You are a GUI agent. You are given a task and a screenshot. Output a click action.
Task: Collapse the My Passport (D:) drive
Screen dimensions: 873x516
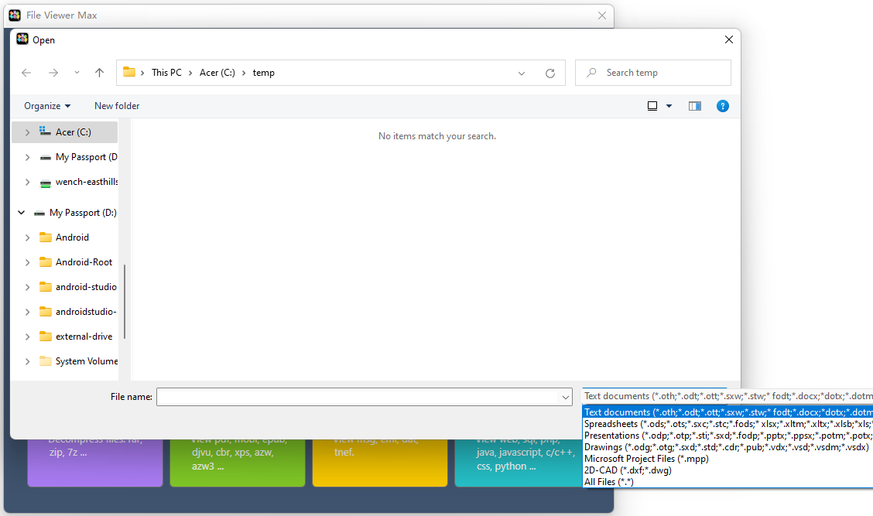(21, 212)
